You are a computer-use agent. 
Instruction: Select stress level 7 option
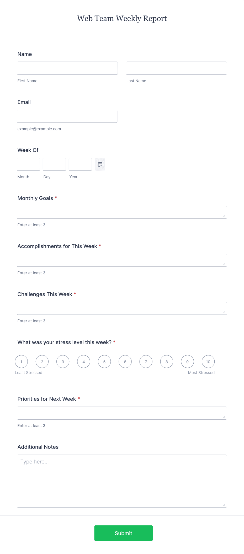click(146, 362)
